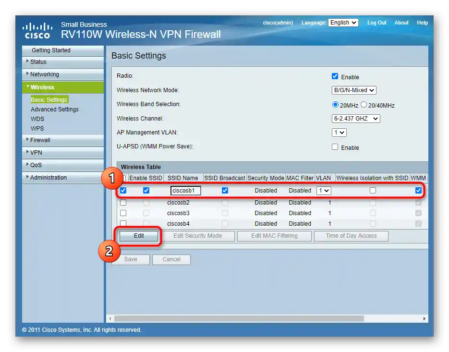
Task: Click the Cancel button
Action: [171, 259]
